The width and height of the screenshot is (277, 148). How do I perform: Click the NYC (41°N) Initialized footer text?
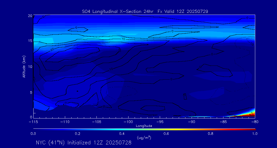coord(84,143)
